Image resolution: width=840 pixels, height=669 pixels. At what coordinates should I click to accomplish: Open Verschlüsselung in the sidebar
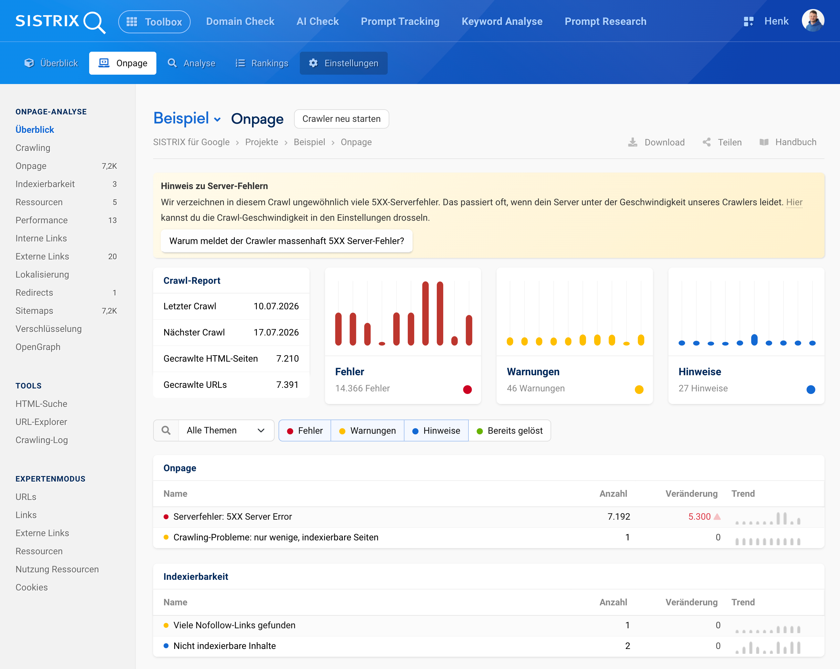pyautogui.click(x=48, y=328)
